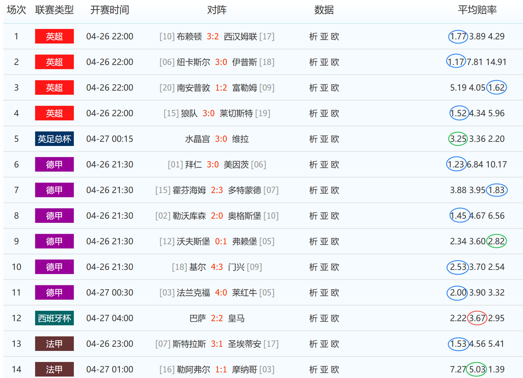Screen dimensions: 523x378
Task: Click team name 维拉
Action: 240,139
